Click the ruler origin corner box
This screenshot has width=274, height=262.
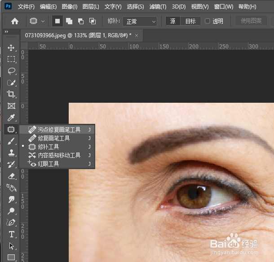(x=24, y=46)
